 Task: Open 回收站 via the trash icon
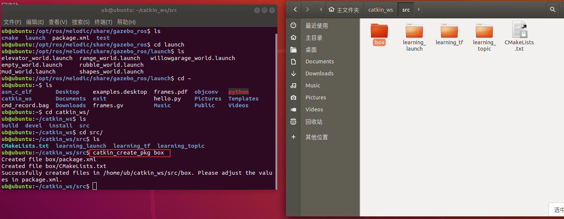(293, 121)
